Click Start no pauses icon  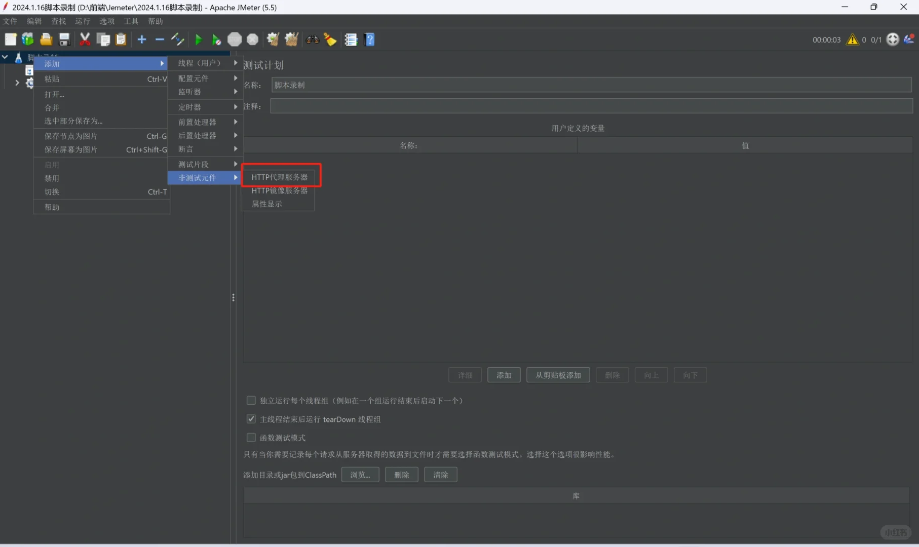click(216, 40)
